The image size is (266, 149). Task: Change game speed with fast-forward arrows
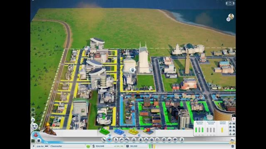click(x=47, y=146)
